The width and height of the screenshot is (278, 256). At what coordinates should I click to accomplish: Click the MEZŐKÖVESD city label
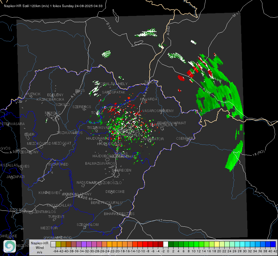tap(39, 143)
